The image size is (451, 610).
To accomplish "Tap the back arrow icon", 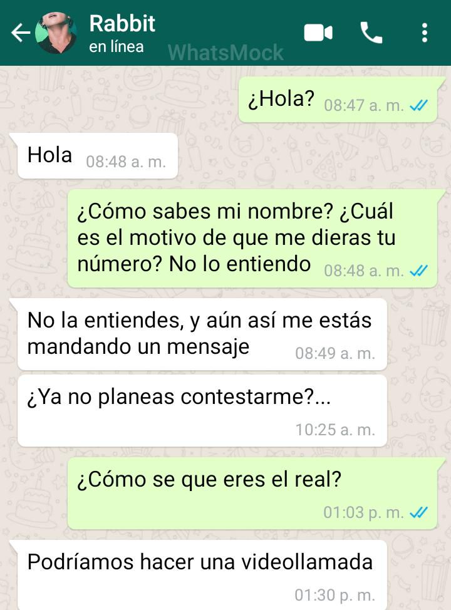I will point(21,33).
